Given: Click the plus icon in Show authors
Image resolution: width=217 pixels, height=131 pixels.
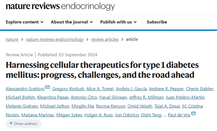Looking at the screenshot, I should (11, 123).
